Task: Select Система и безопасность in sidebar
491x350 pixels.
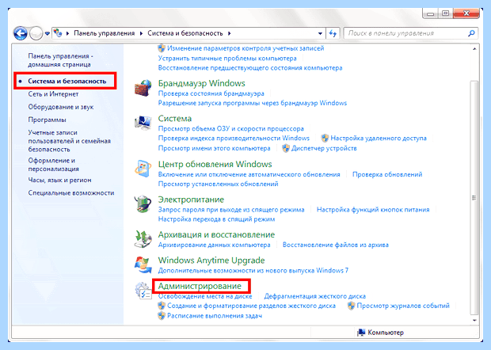Action: tap(67, 81)
